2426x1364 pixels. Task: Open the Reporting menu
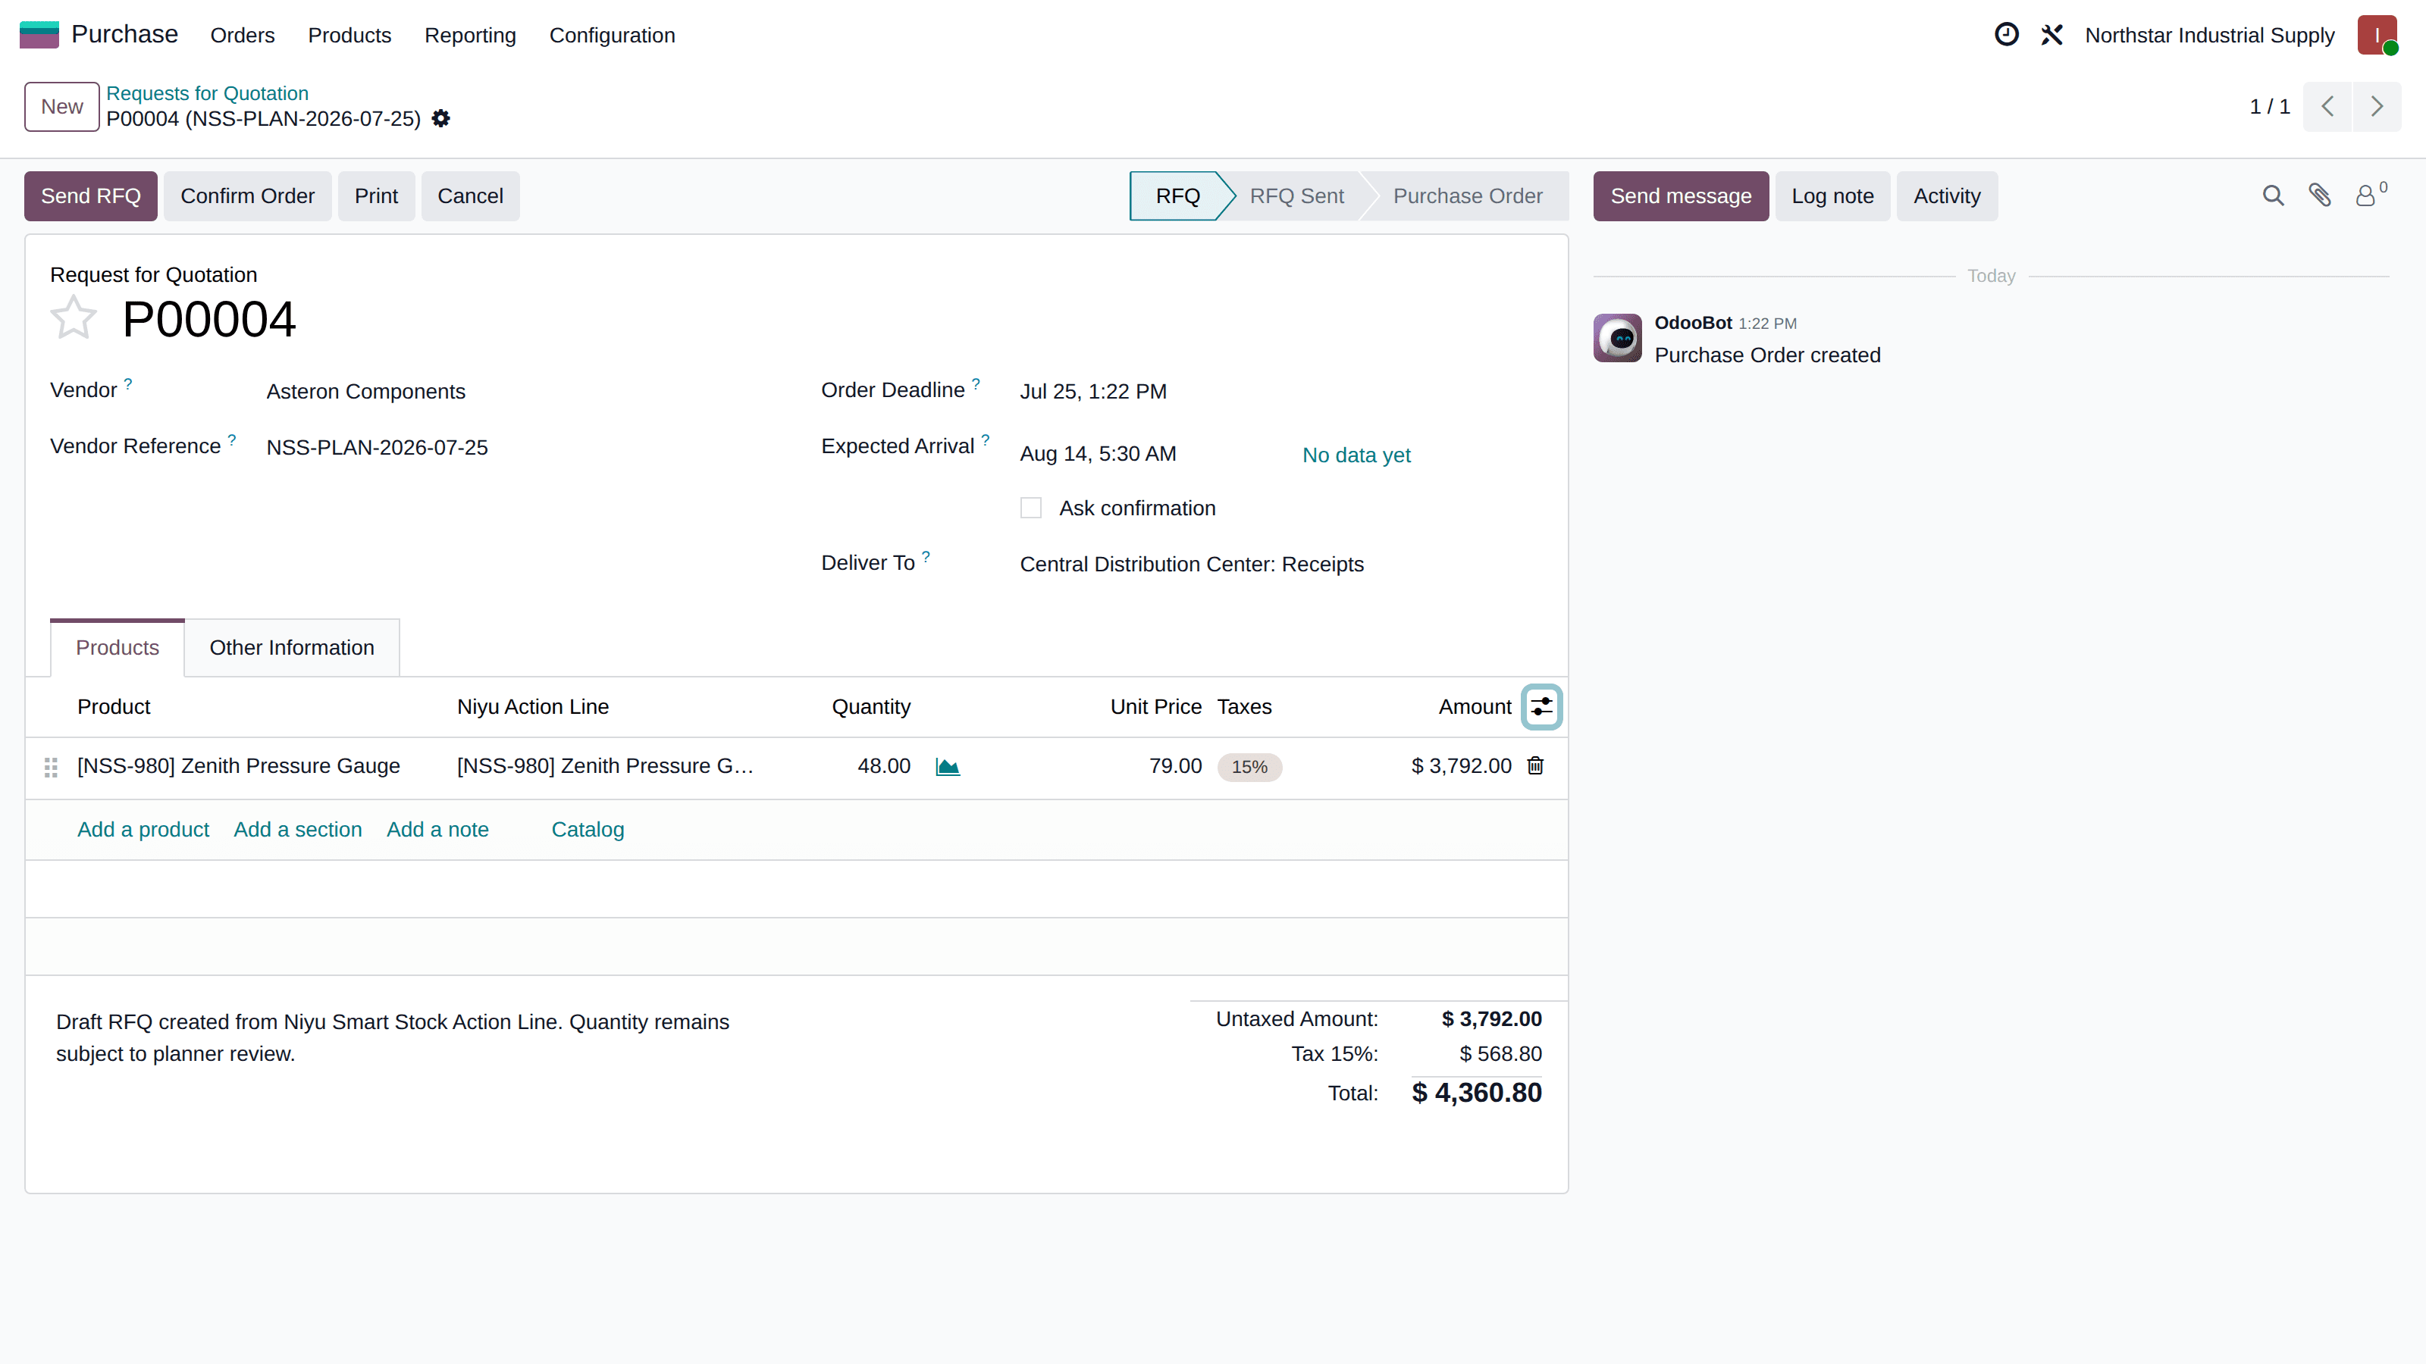(470, 35)
